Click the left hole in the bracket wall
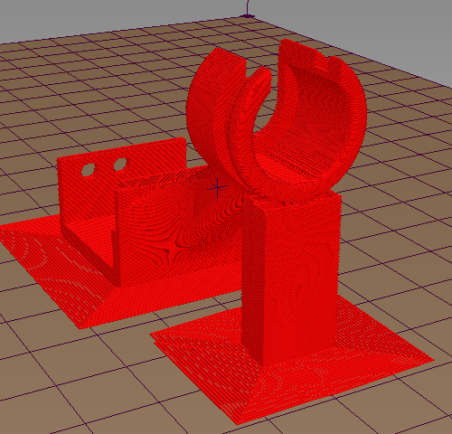The image size is (452, 434). (88, 170)
